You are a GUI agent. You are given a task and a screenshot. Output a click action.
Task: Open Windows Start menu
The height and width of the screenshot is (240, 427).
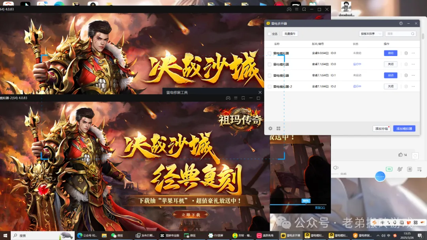click(5, 235)
